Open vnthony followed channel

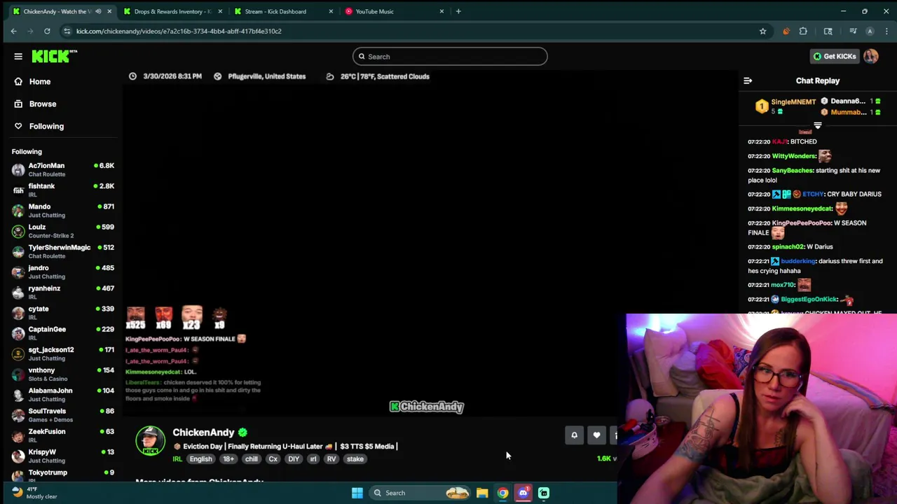(63, 374)
